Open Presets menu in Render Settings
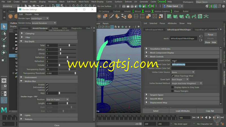This screenshot has width=226, height=127. pos(29,14)
